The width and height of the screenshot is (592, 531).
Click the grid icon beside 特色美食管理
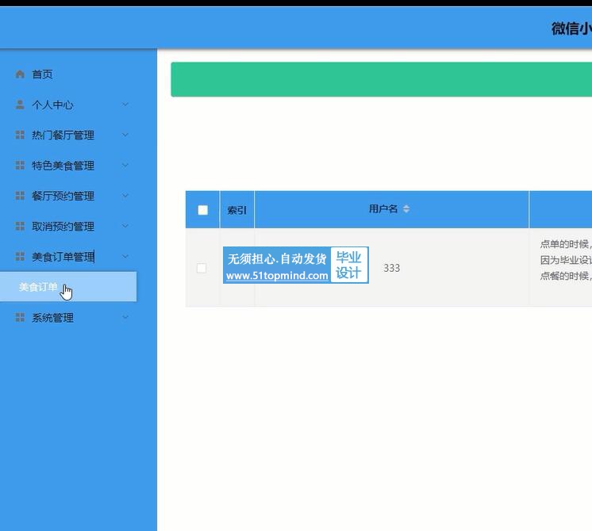tap(21, 166)
